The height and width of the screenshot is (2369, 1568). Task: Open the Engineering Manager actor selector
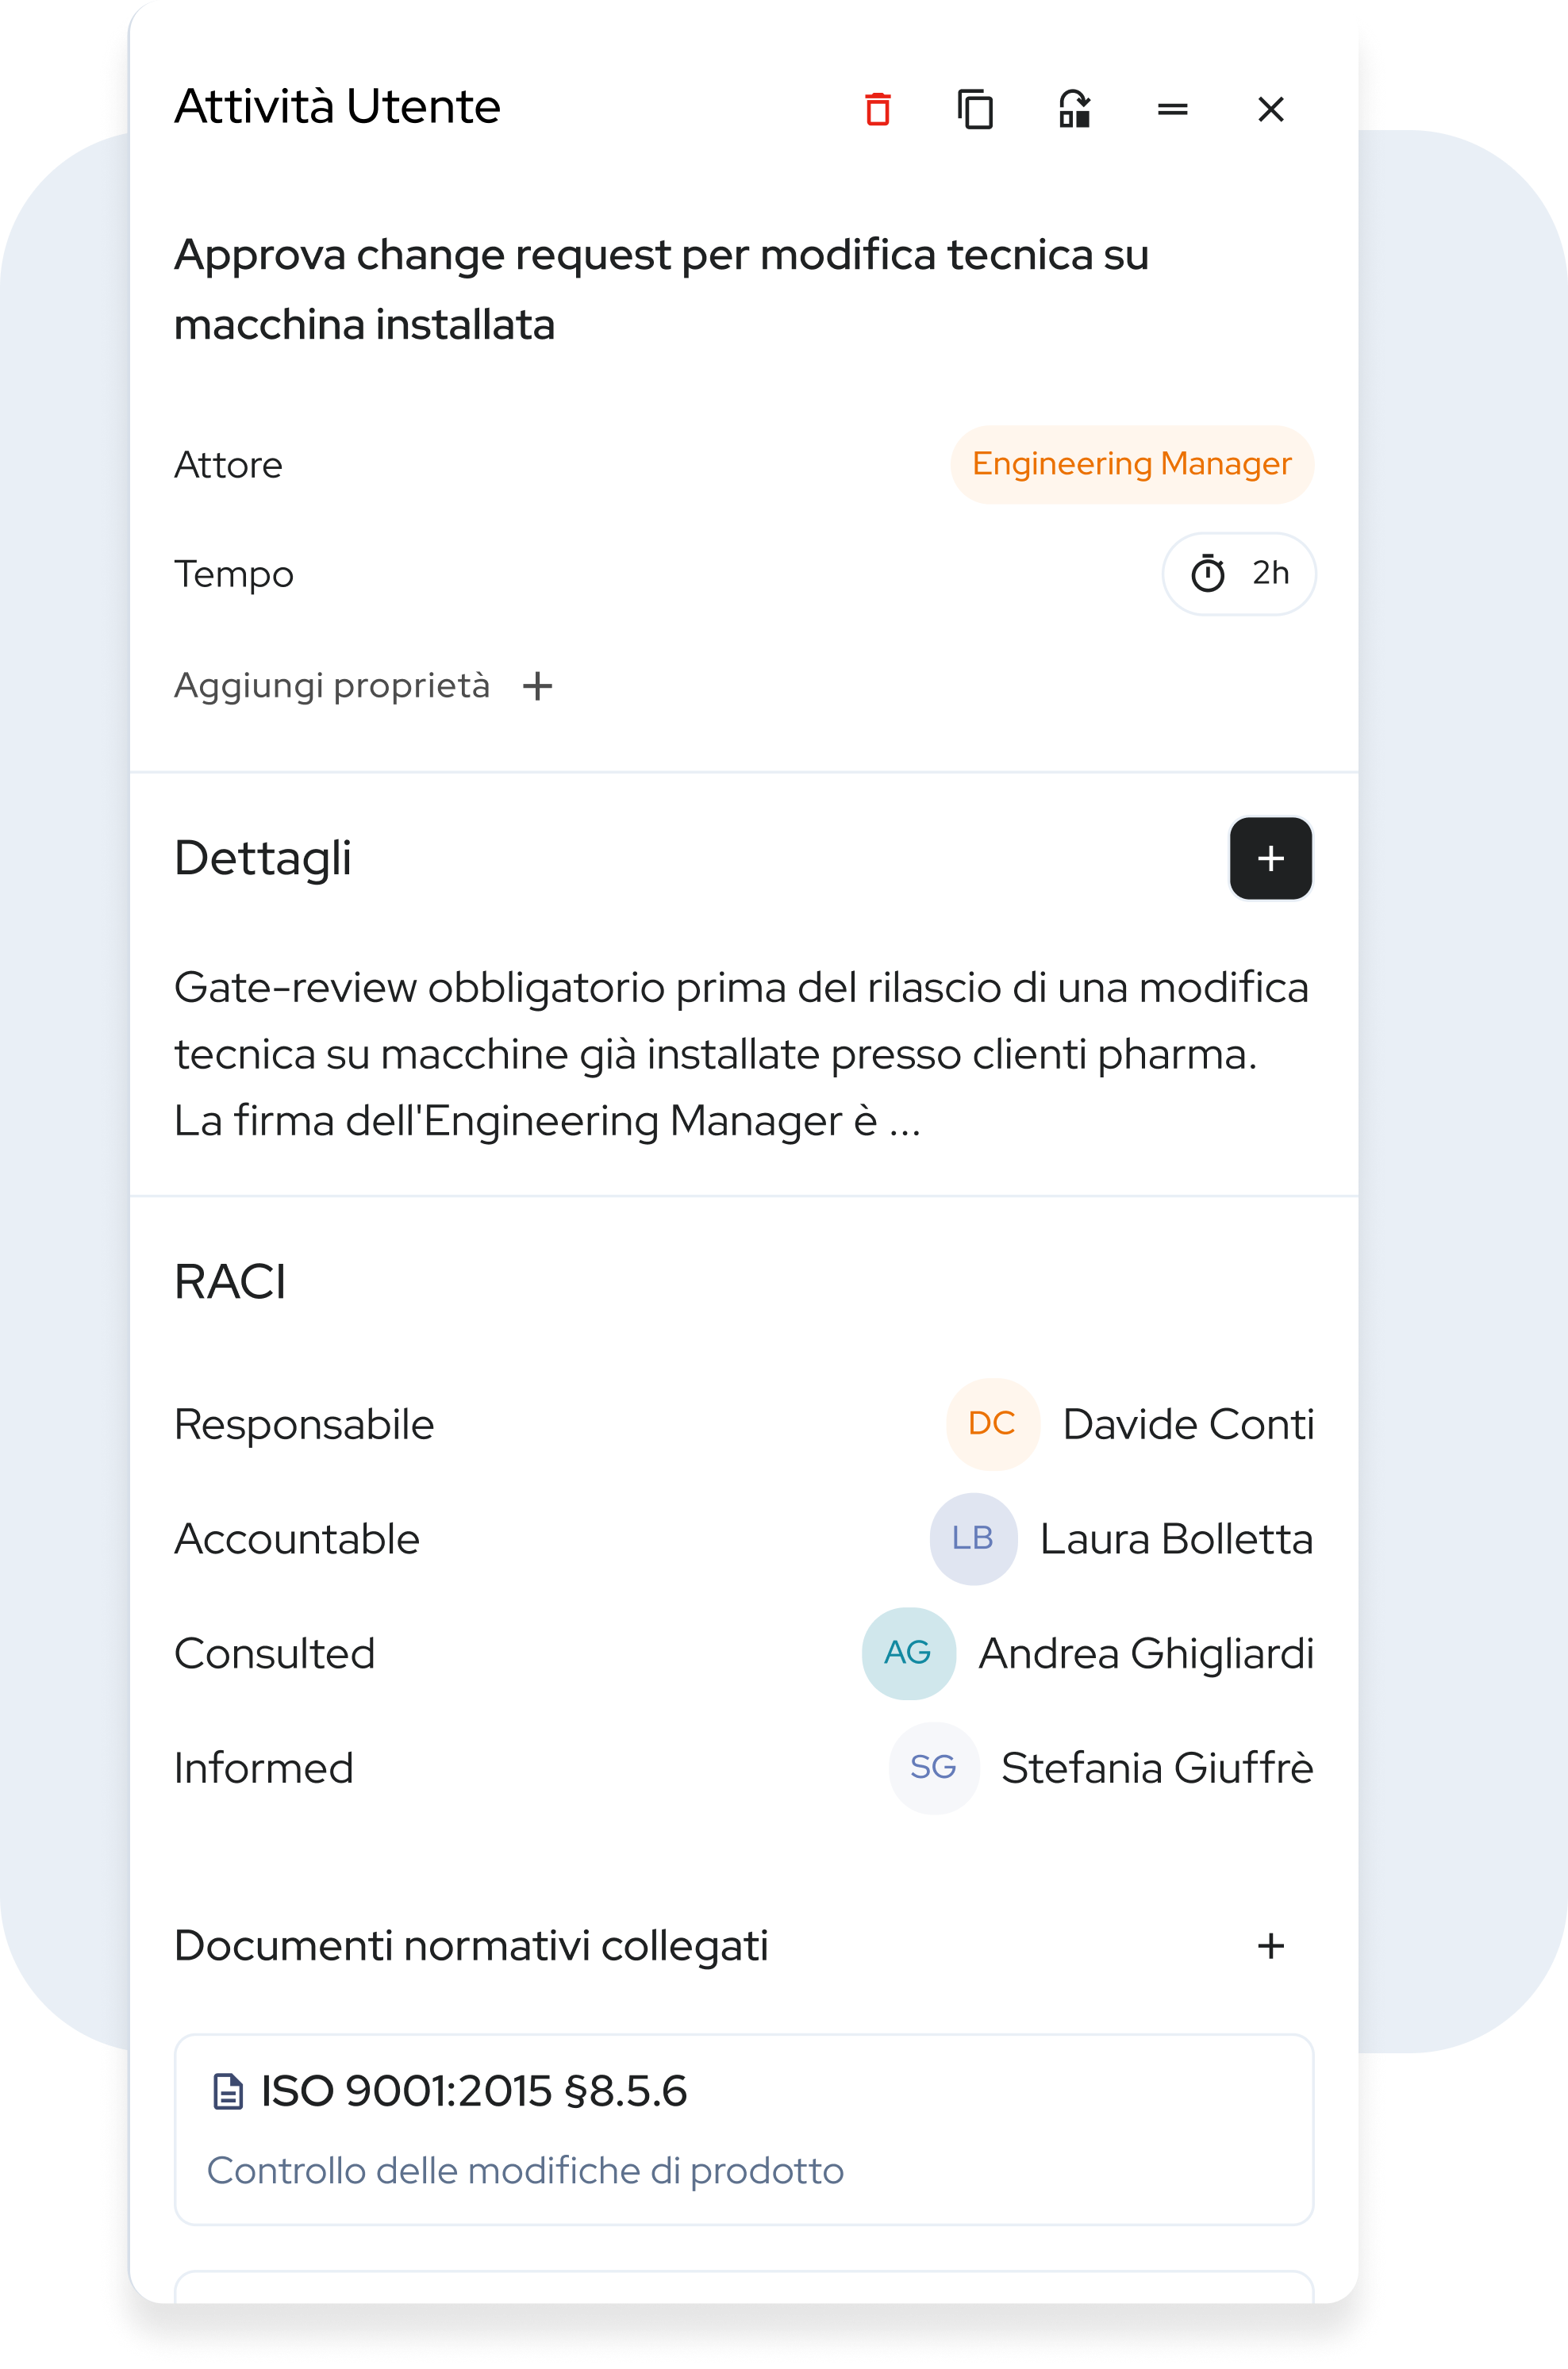1131,464
